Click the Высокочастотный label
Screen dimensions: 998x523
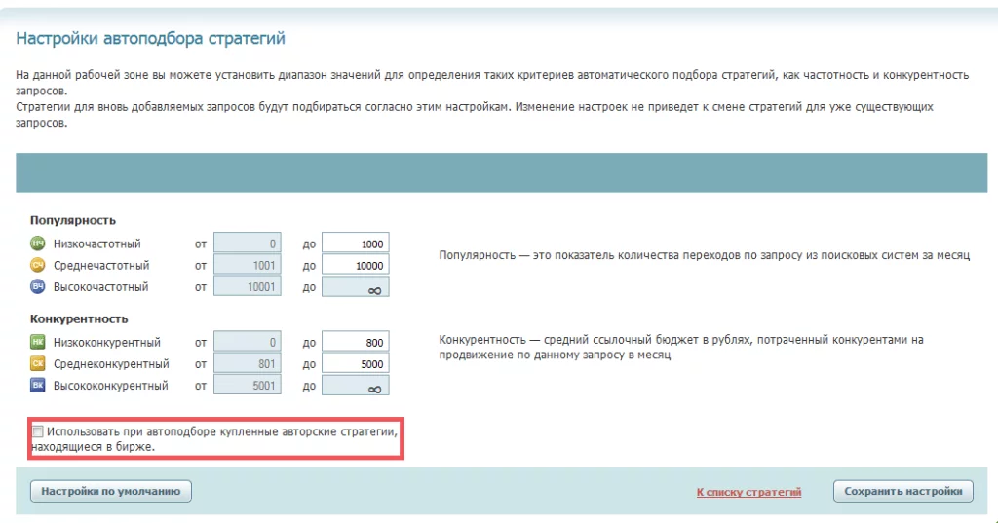100,287
